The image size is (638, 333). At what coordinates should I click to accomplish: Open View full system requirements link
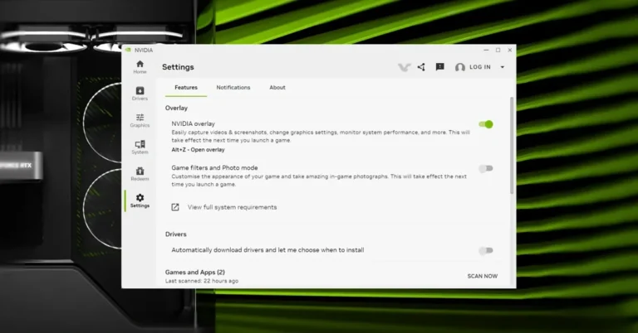point(232,207)
